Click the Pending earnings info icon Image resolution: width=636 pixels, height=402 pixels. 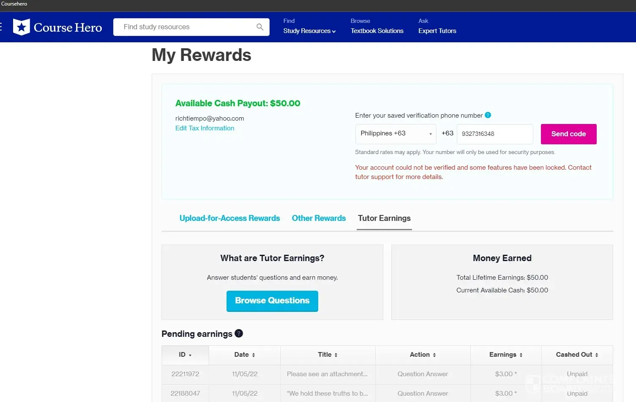click(239, 333)
